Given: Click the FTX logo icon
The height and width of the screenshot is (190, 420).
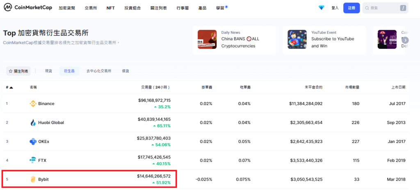Looking at the screenshot, I should pos(33,160).
